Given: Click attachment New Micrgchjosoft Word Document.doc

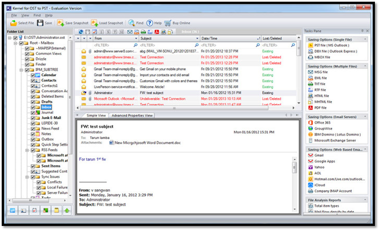Looking at the screenshot, I should coord(145,143).
